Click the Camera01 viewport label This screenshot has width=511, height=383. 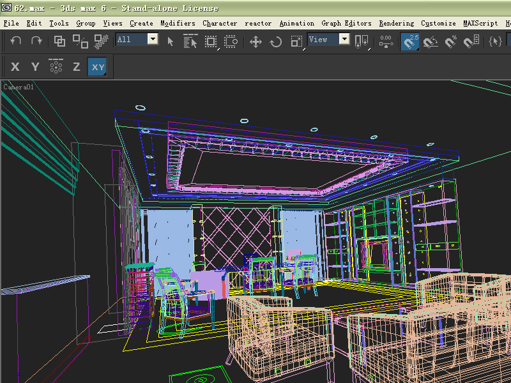point(19,87)
